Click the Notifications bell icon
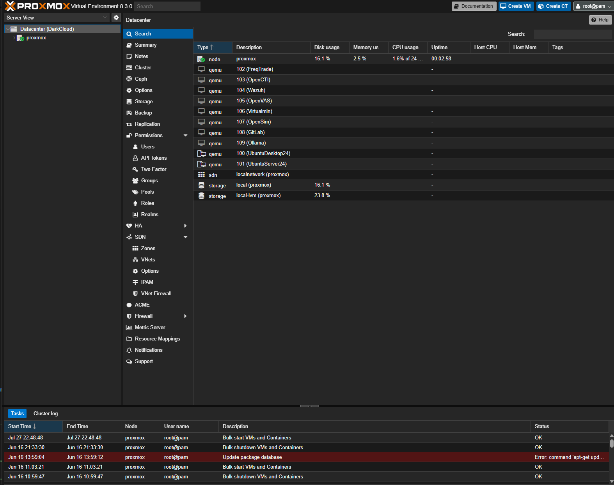The image size is (614, 485). 129,350
